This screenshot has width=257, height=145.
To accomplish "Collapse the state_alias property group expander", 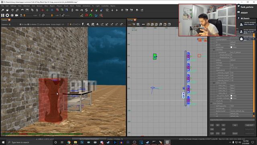I will (214, 83).
